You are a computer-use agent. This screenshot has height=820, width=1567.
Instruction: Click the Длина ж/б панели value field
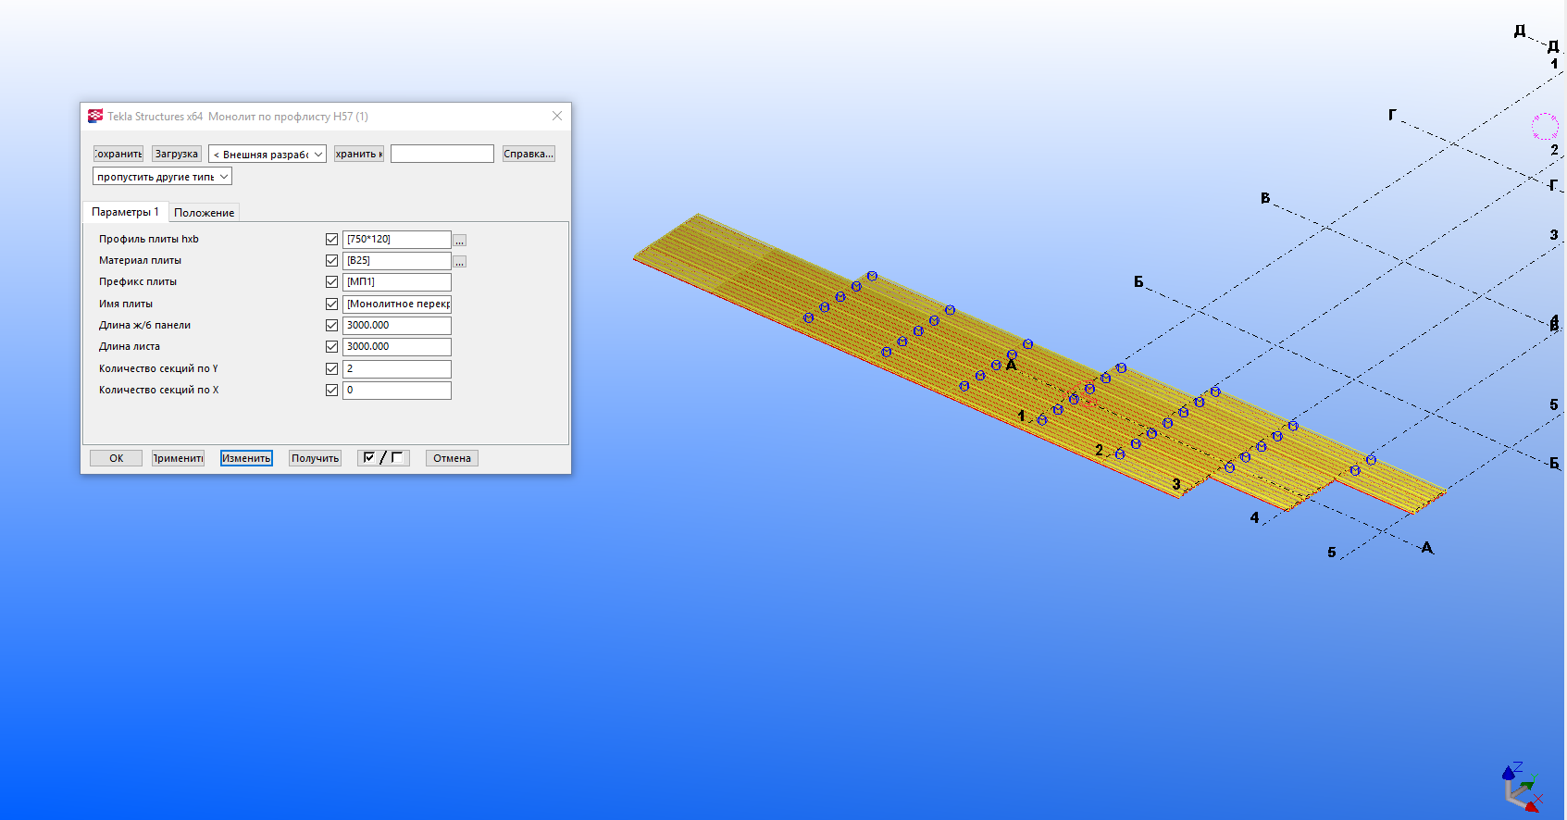(397, 326)
